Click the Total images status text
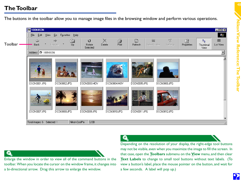Image resolution: width=241 pixels, height=181 pixels. [x=35, y=122]
